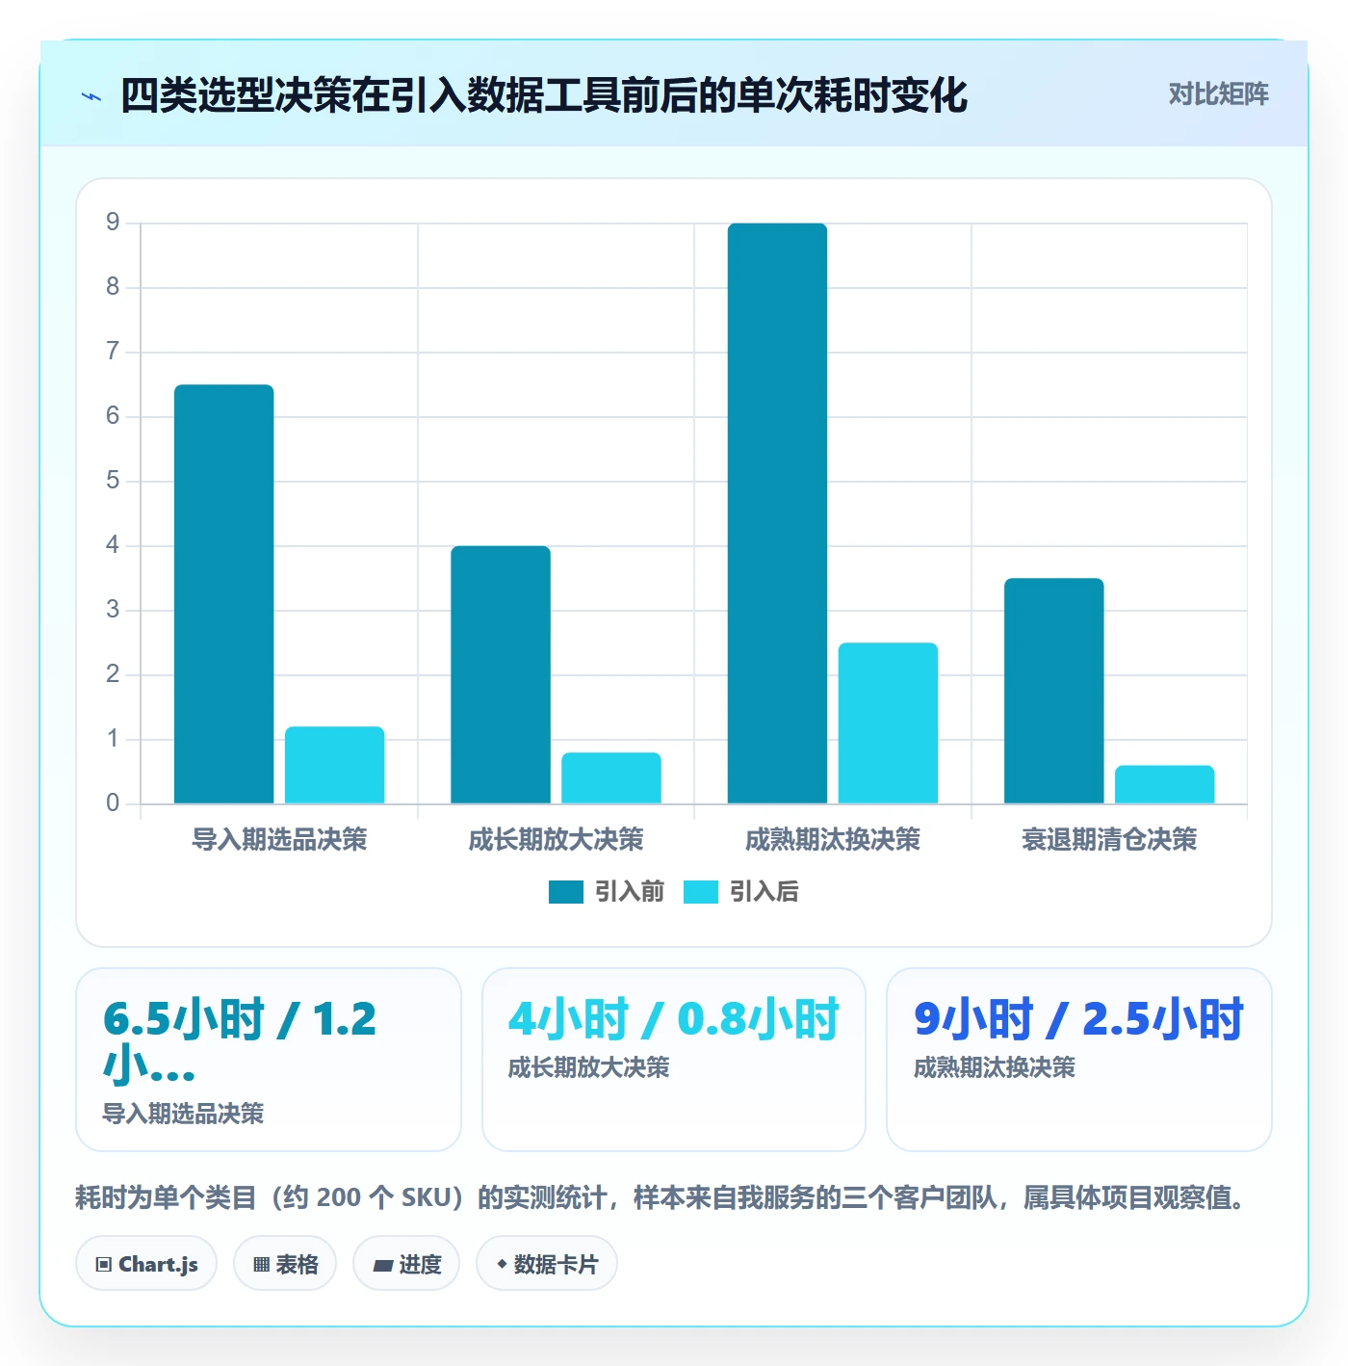Image resolution: width=1348 pixels, height=1366 pixels.
Task: Select the Chart.js tag chip
Action: pyautogui.click(x=146, y=1264)
